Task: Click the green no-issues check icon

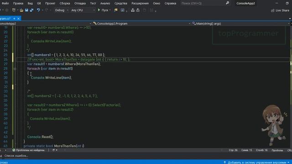Action: [14, 150]
